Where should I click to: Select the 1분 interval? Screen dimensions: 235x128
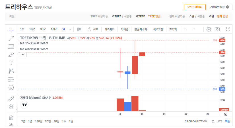point(22,29)
